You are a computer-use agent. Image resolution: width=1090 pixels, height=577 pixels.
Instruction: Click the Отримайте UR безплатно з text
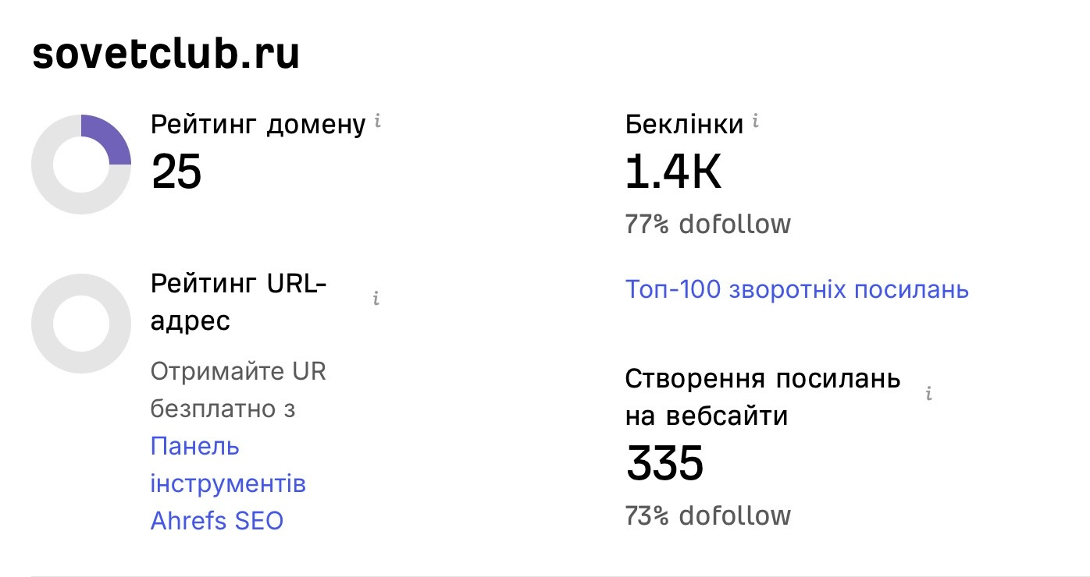[237, 390]
